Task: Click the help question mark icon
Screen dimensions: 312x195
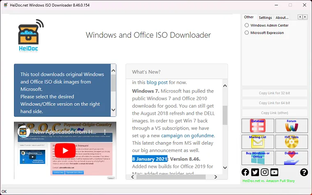Action: [304, 172]
